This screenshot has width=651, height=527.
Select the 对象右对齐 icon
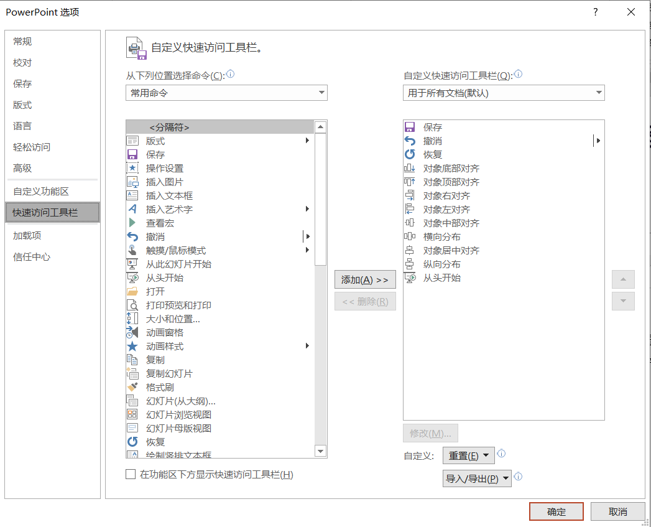click(x=409, y=195)
